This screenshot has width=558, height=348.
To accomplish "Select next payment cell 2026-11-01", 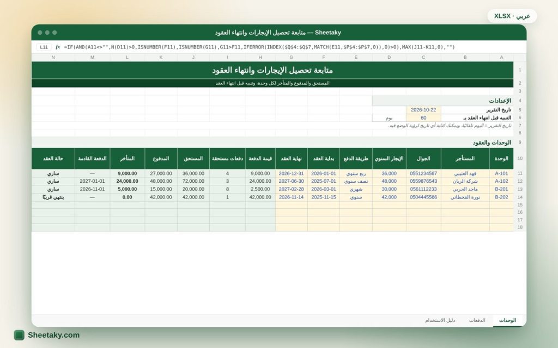I will [92, 189].
